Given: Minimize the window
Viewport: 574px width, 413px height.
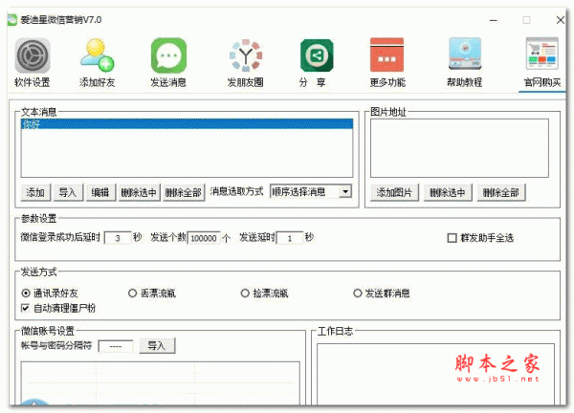Looking at the screenshot, I should (494, 20).
